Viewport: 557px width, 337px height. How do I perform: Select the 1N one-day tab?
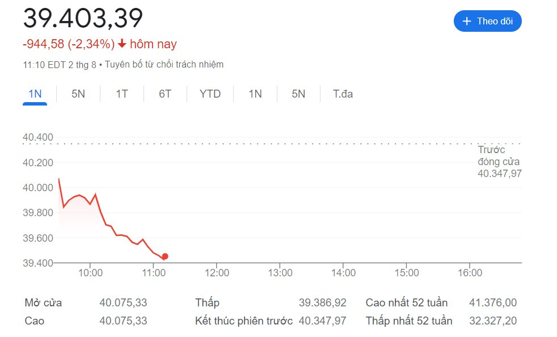click(x=35, y=94)
